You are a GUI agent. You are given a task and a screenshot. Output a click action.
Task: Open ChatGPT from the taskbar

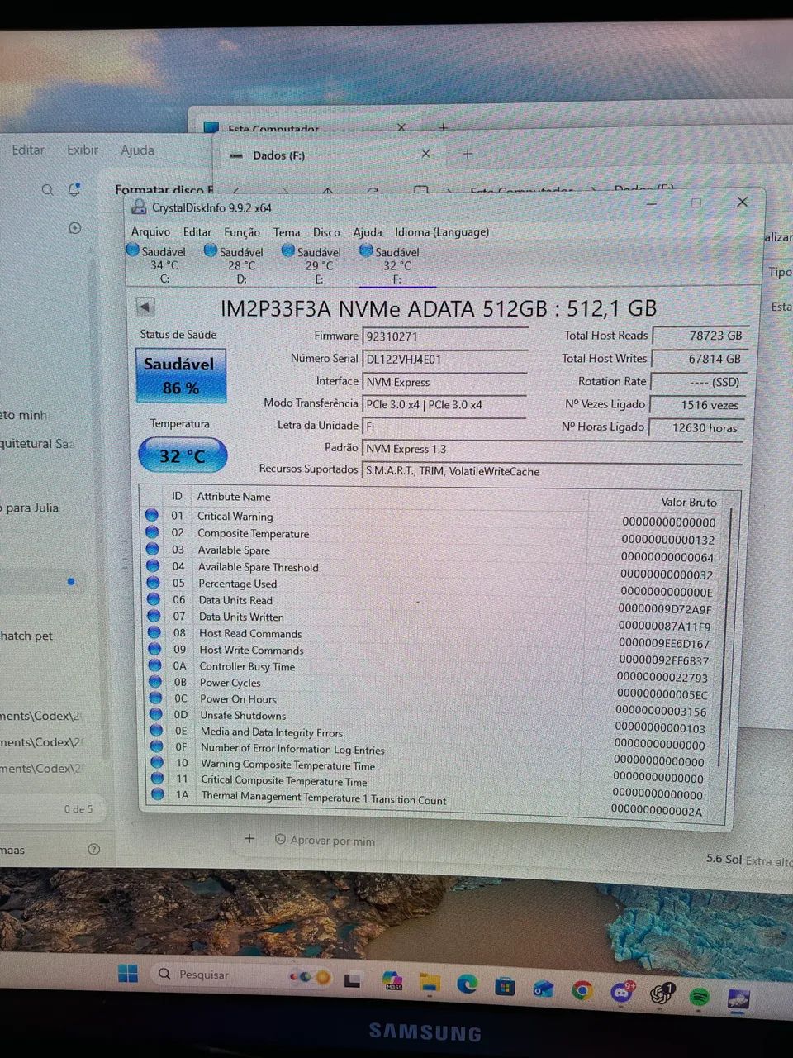[x=660, y=994]
